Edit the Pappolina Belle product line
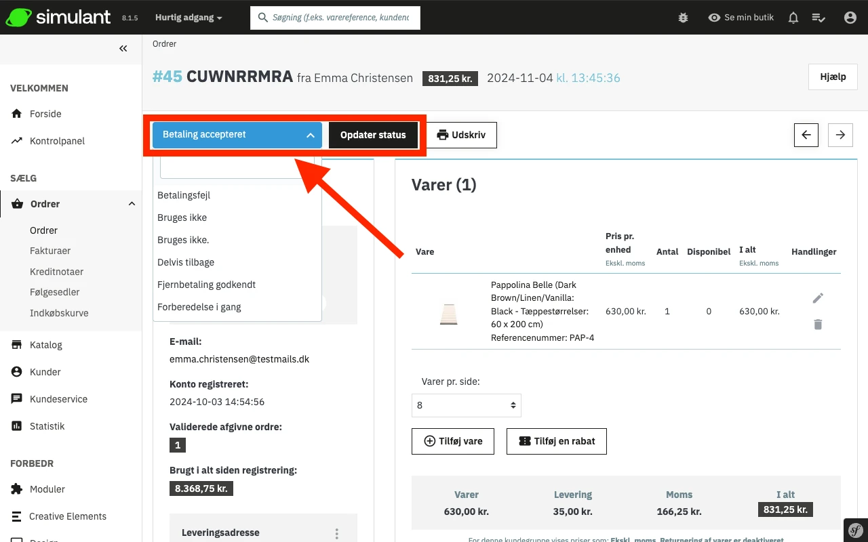 click(818, 298)
